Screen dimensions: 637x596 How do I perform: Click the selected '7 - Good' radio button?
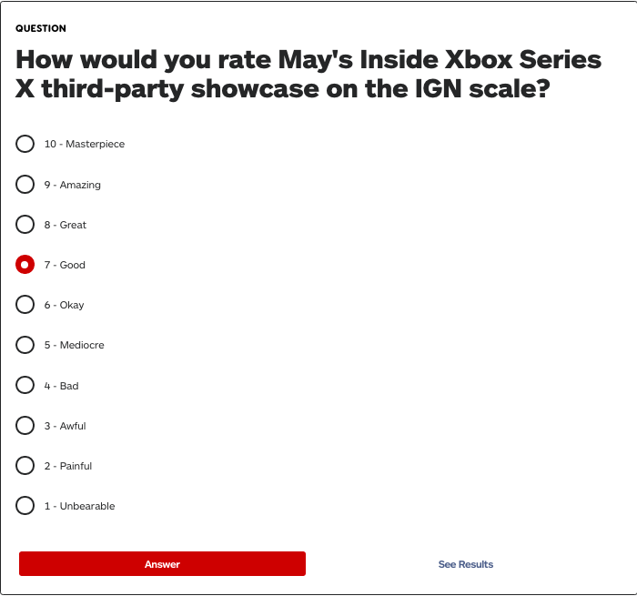click(x=25, y=265)
